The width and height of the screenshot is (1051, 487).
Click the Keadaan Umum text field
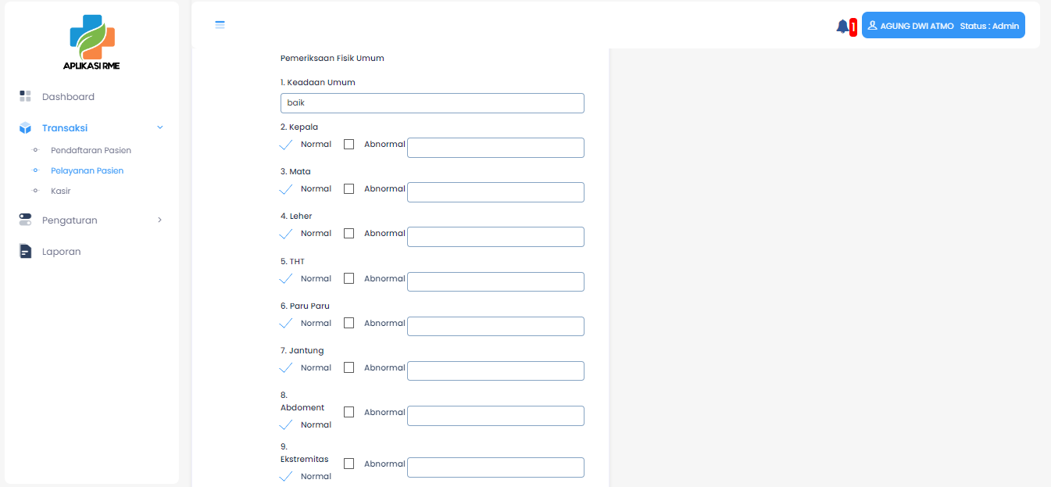pos(432,103)
